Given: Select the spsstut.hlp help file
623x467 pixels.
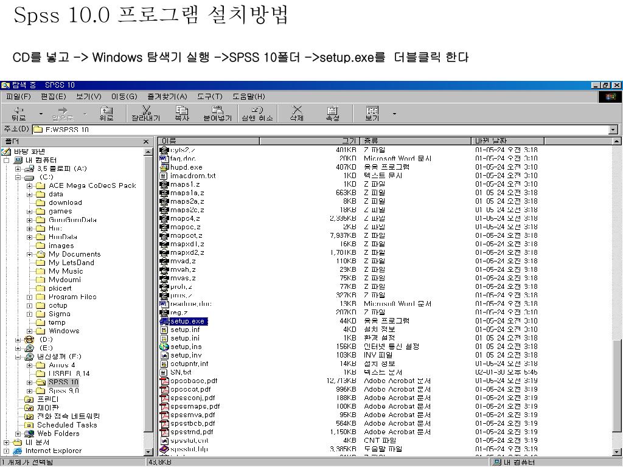Looking at the screenshot, I should pyautogui.click(x=189, y=449).
